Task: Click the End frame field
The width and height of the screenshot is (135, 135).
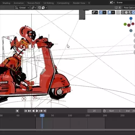Action: click(x=129, y=111)
